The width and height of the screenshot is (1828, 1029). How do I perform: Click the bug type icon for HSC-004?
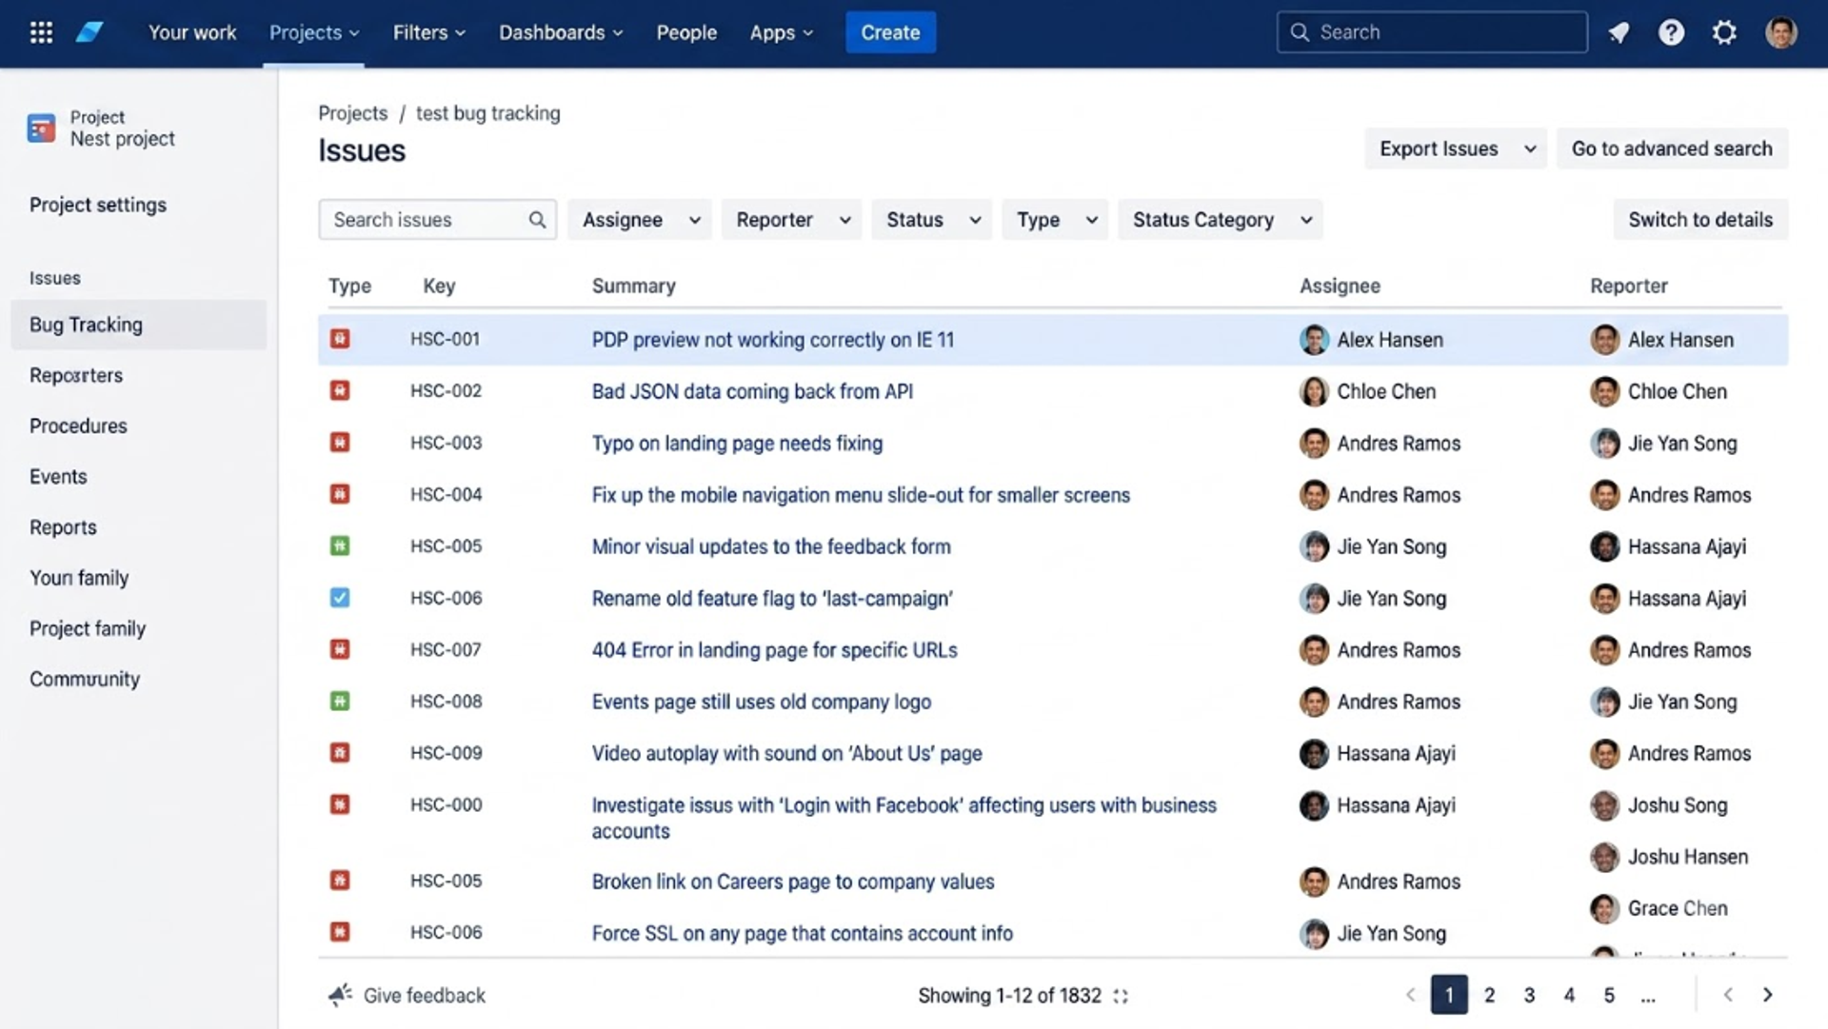pos(340,494)
